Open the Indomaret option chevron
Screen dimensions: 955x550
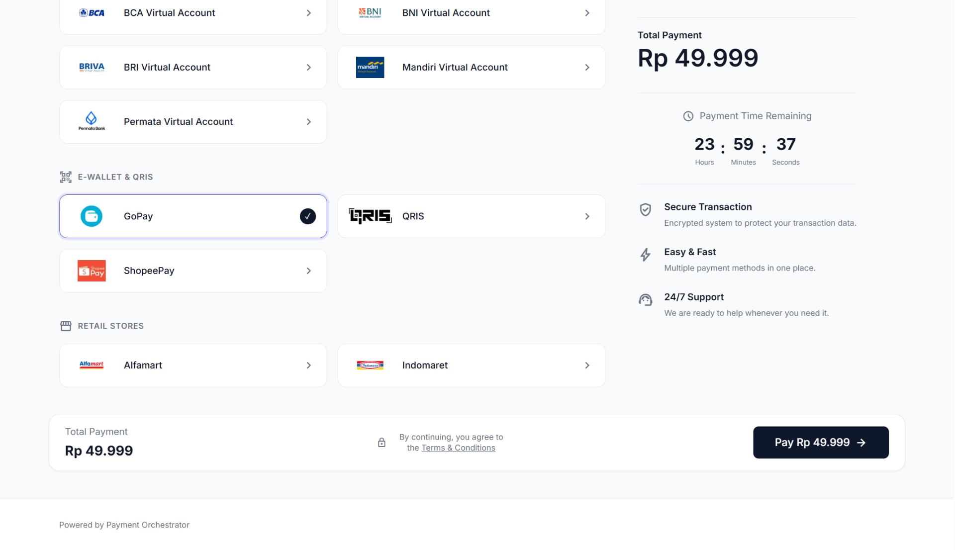point(587,366)
